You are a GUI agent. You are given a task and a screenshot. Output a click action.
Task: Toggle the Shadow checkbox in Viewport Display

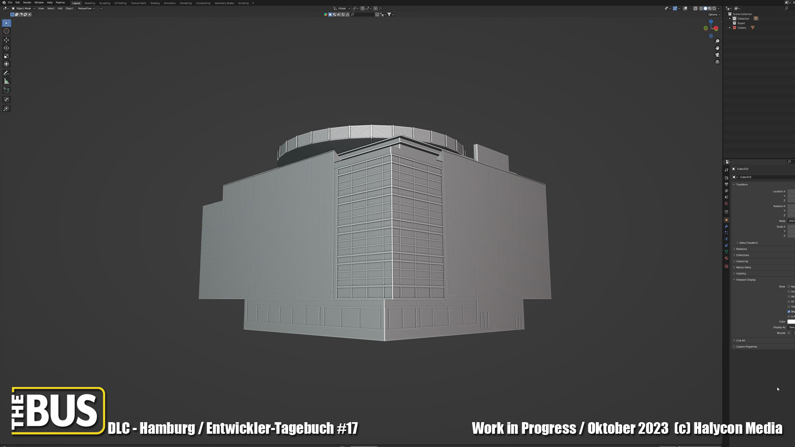789,312
